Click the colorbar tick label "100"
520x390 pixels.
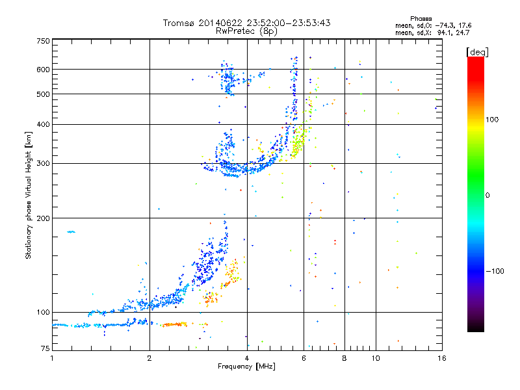click(x=492, y=120)
